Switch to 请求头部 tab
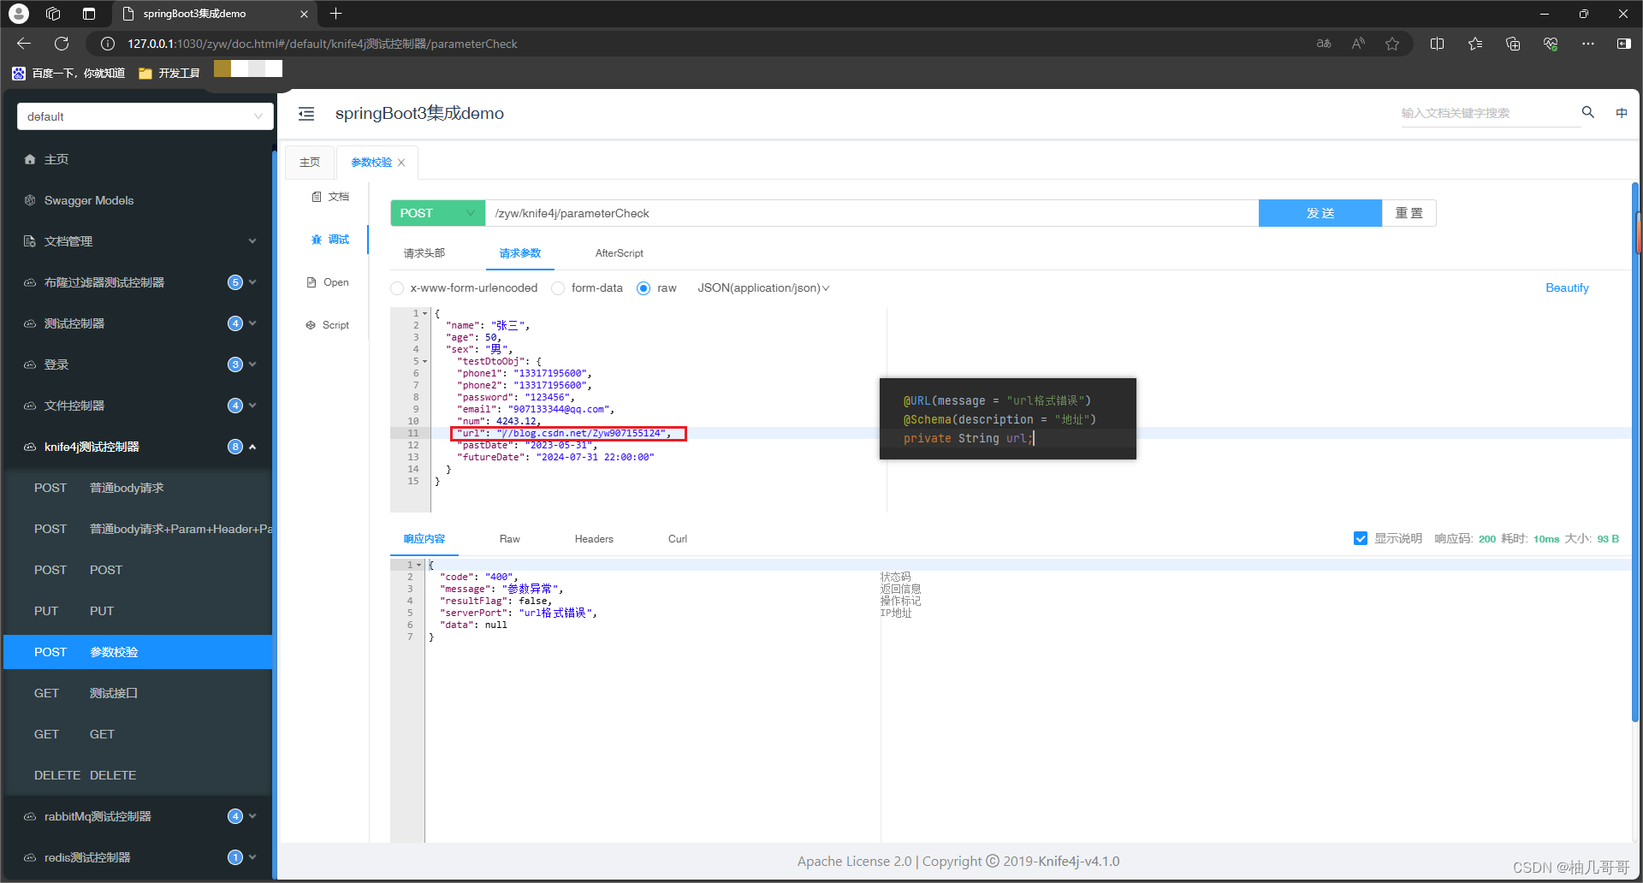This screenshot has height=883, width=1643. 424,253
